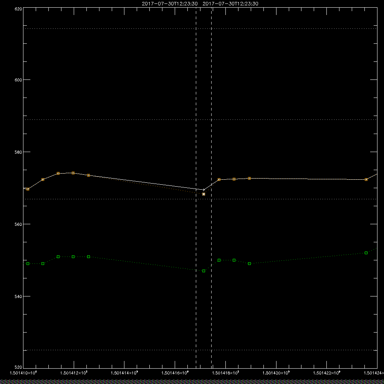Click the 620 y-axis label
The image size is (384, 384).
(18, 9)
